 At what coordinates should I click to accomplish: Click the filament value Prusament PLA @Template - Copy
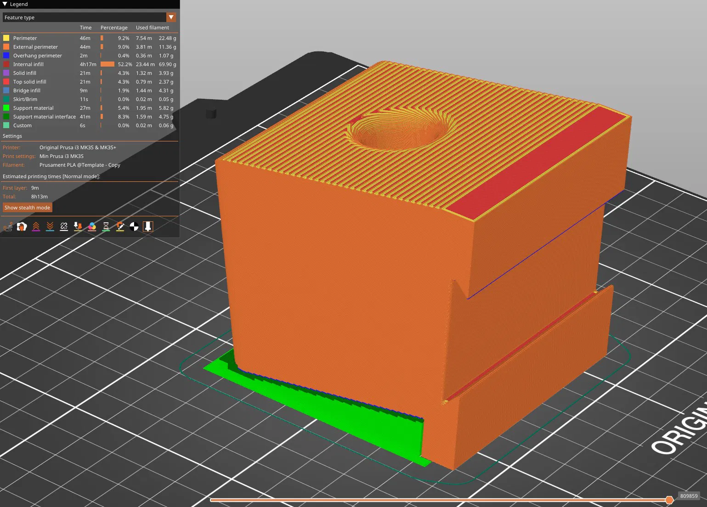coord(80,165)
